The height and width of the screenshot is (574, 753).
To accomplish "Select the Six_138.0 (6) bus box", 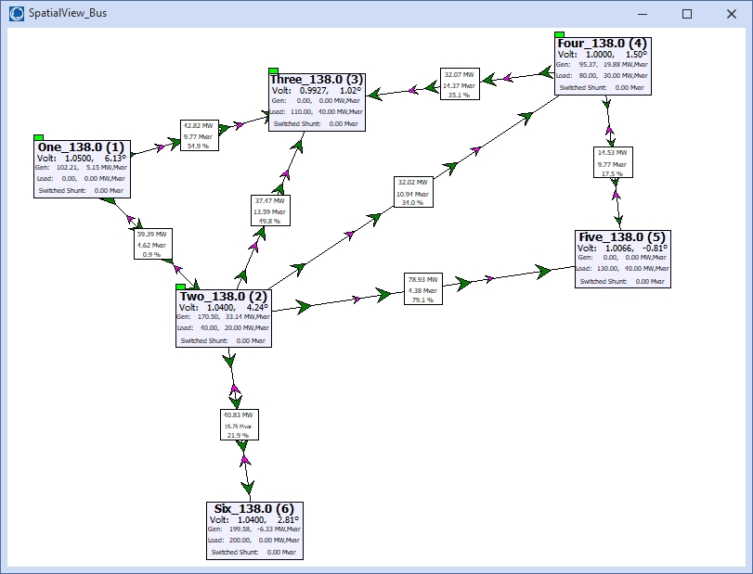I will tap(254, 531).
